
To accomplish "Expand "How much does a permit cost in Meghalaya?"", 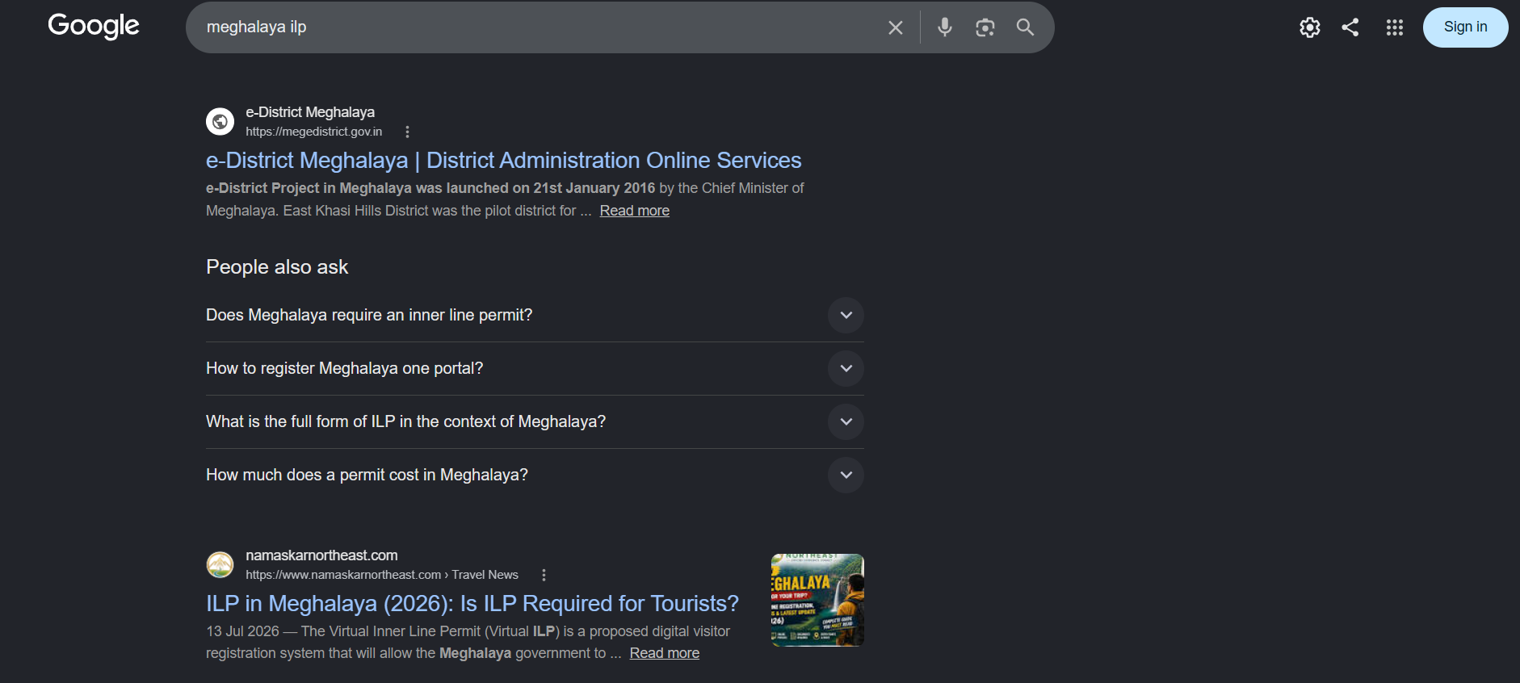I will [x=535, y=475].
